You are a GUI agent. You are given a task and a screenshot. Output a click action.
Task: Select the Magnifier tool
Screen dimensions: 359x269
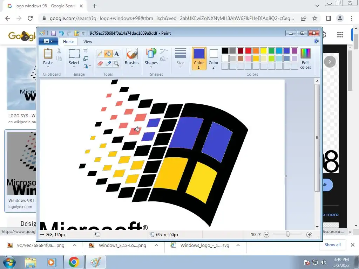(x=116, y=63)
